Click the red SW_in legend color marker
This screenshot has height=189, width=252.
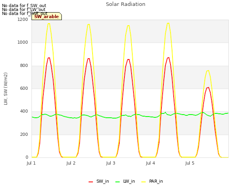tap(91, 182)
